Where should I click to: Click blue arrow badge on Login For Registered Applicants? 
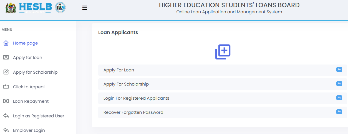click(x=339, y=97)
